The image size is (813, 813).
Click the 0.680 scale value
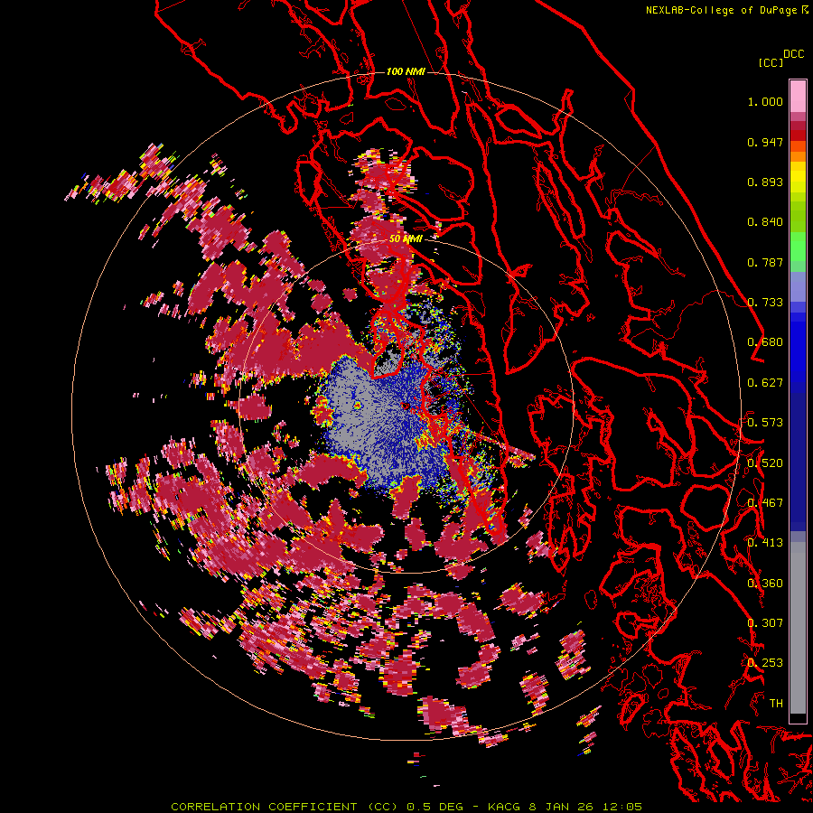[765, 342]
